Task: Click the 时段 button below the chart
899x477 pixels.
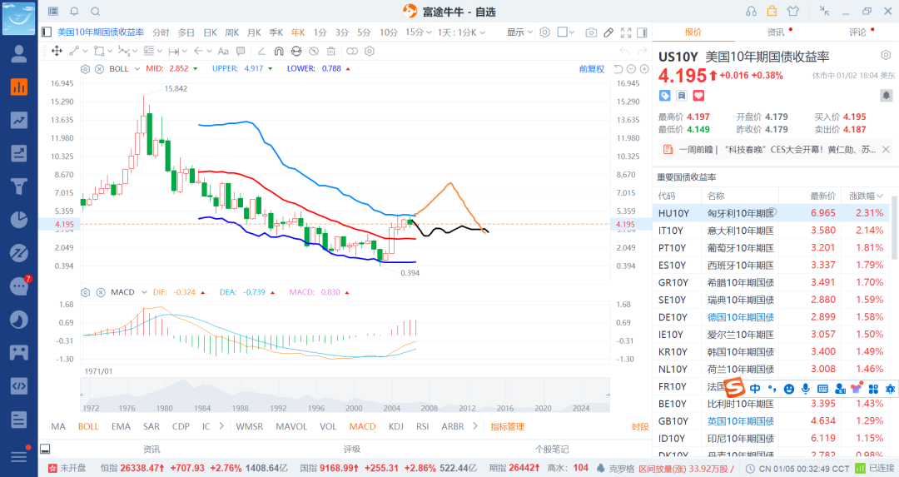Action: pos(639,426)
